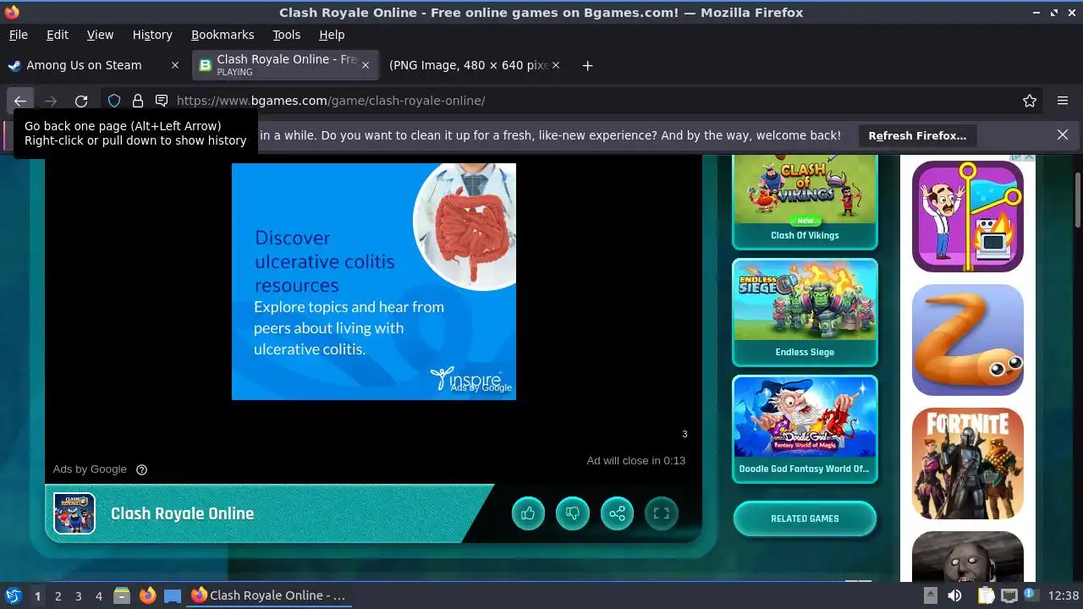Go forward one page in Firefox

[x=51, y=101]
